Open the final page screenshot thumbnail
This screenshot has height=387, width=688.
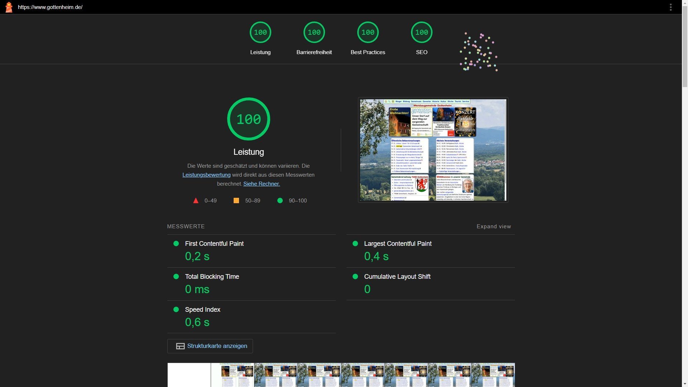pyautogui.click(x=433, y=150)
